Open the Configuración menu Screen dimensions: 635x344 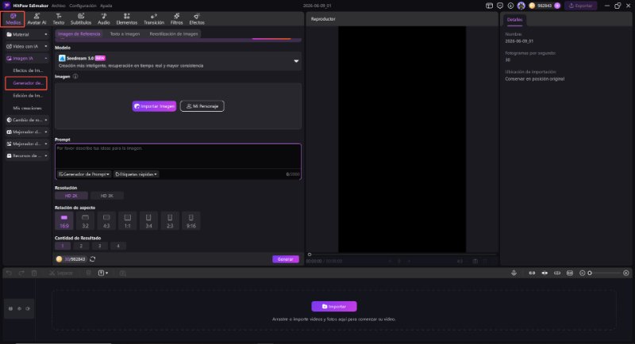tap(83, 6)
